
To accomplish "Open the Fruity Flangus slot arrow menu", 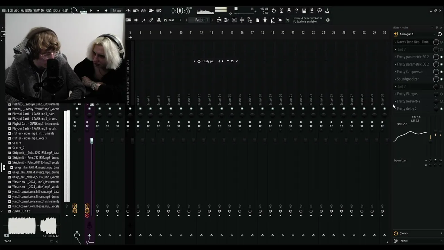I will tap(395, 94).
